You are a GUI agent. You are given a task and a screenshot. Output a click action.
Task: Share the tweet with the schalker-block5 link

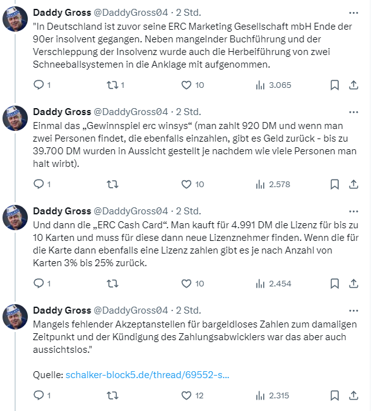(x=353, y=395)
